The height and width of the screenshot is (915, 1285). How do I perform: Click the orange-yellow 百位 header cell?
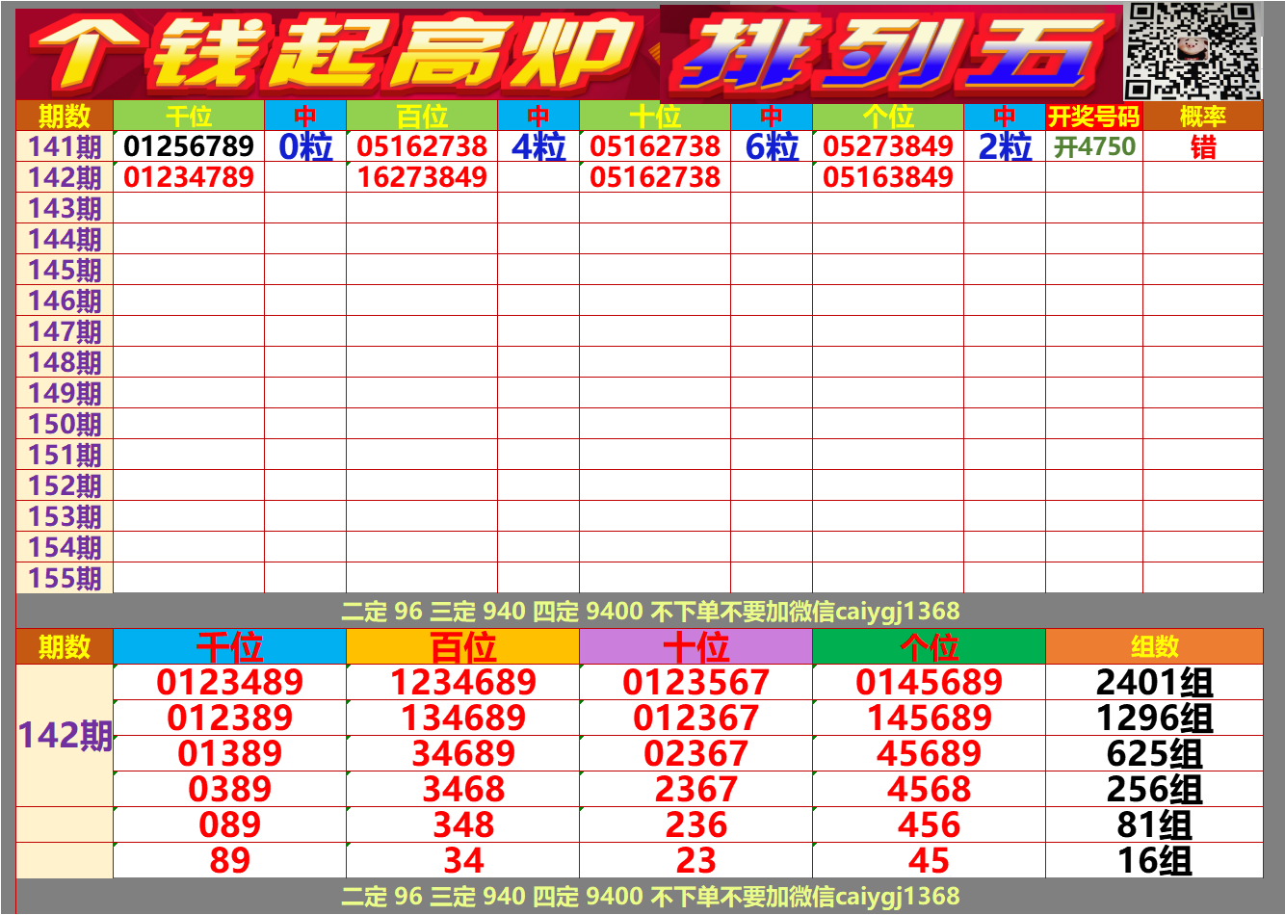click(x=462, y=646)
